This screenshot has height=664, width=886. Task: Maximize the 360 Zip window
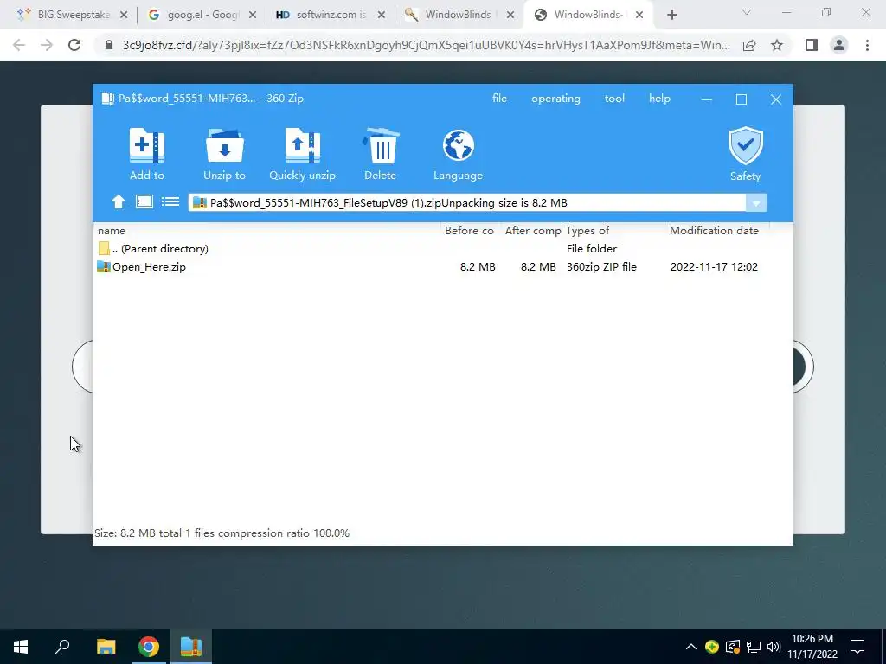[742, 99]
